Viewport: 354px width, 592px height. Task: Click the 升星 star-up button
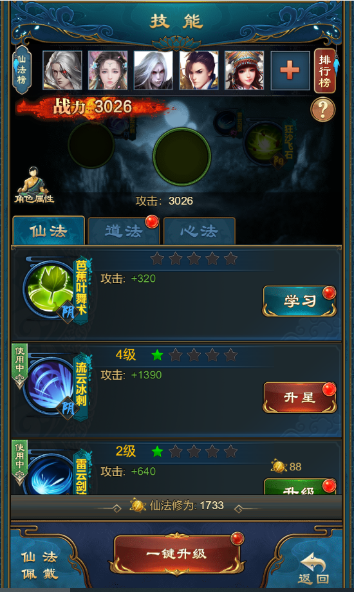pyautogui.click(x=299, y=398)
